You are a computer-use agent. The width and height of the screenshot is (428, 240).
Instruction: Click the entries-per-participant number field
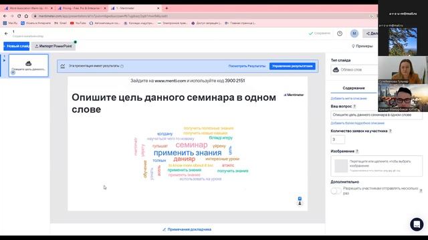click(x=338, y=139)
